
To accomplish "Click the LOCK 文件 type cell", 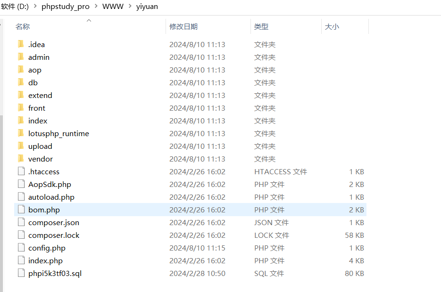I will [272, 235].
